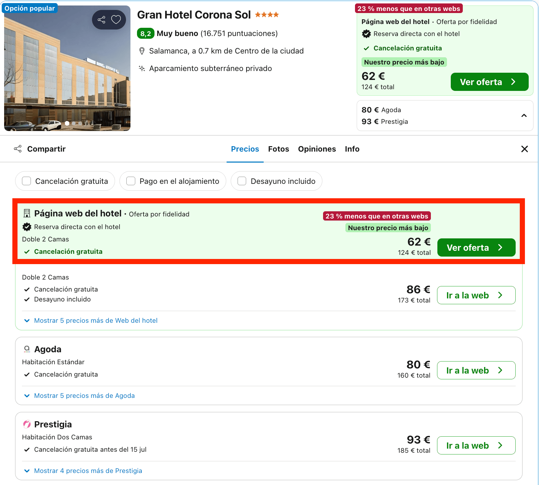
Task: Click the Gran Hotel Corona Sol title
Action: (194, 15)
